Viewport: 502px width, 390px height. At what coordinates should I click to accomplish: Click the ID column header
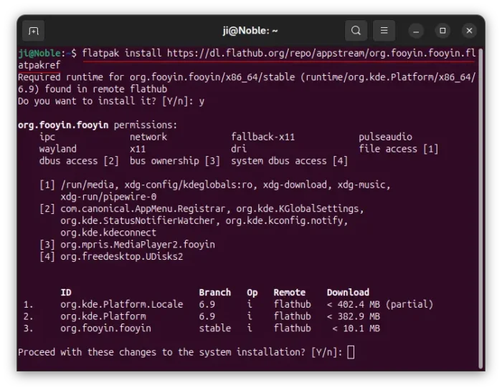tap(66, 292)
